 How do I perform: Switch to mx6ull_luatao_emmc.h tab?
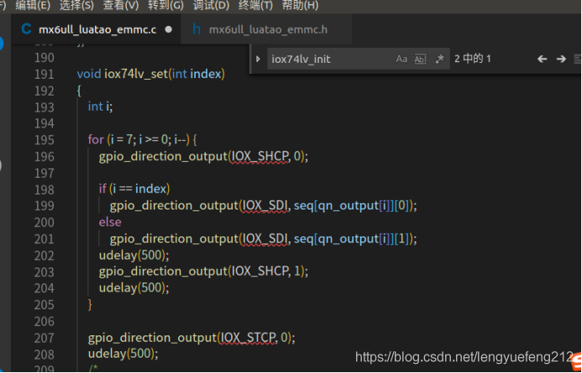coord(268,29)
